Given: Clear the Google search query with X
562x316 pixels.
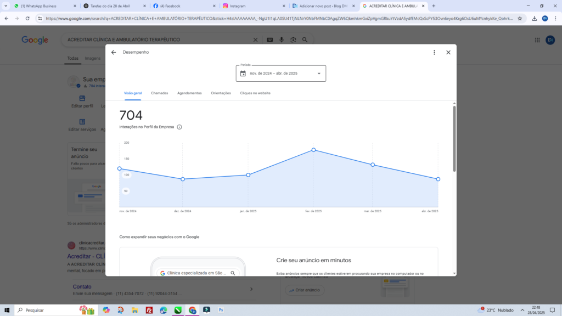Looking at the screenshot, I should (256, 39).
